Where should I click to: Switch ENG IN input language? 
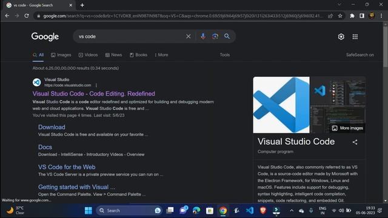point(323,211)
